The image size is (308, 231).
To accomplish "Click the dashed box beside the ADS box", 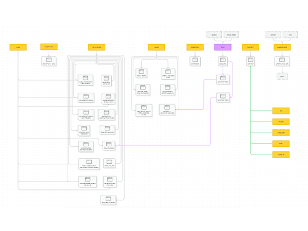I will click(x=273, y=35).
